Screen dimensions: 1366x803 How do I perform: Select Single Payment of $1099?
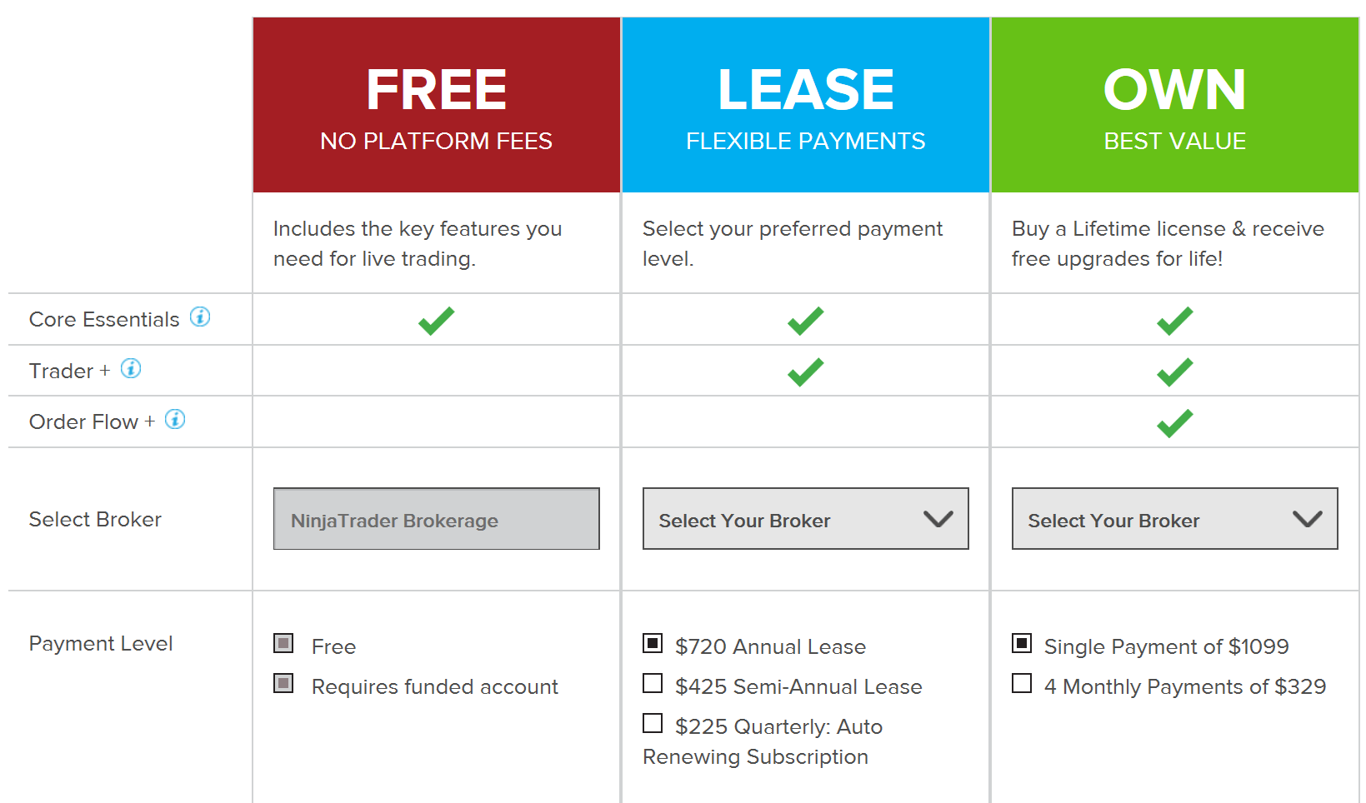[1022, 643]
